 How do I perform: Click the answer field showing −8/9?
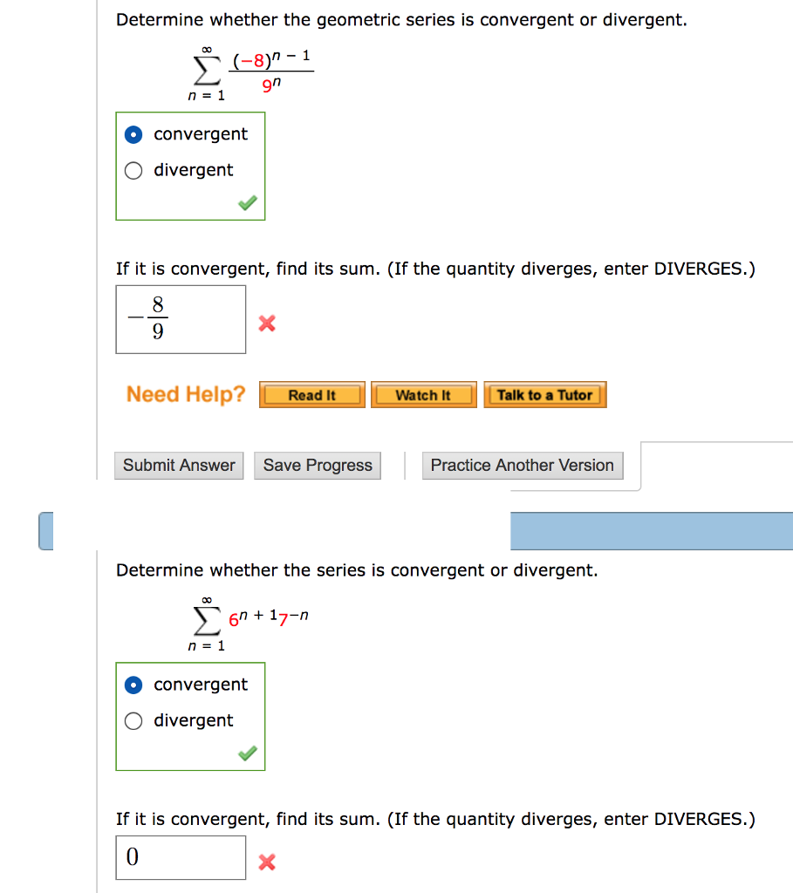click(x=181, y=319)
